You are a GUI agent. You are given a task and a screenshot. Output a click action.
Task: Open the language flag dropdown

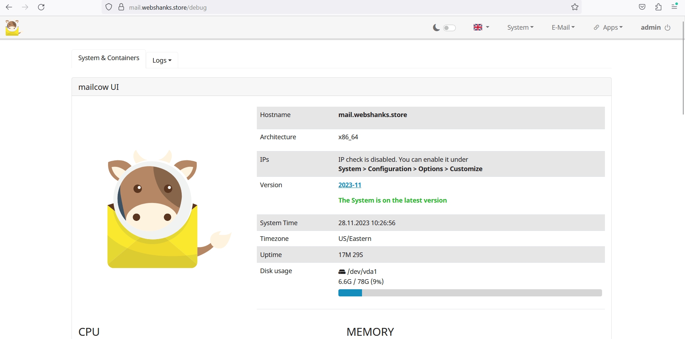tap(481, 28)
